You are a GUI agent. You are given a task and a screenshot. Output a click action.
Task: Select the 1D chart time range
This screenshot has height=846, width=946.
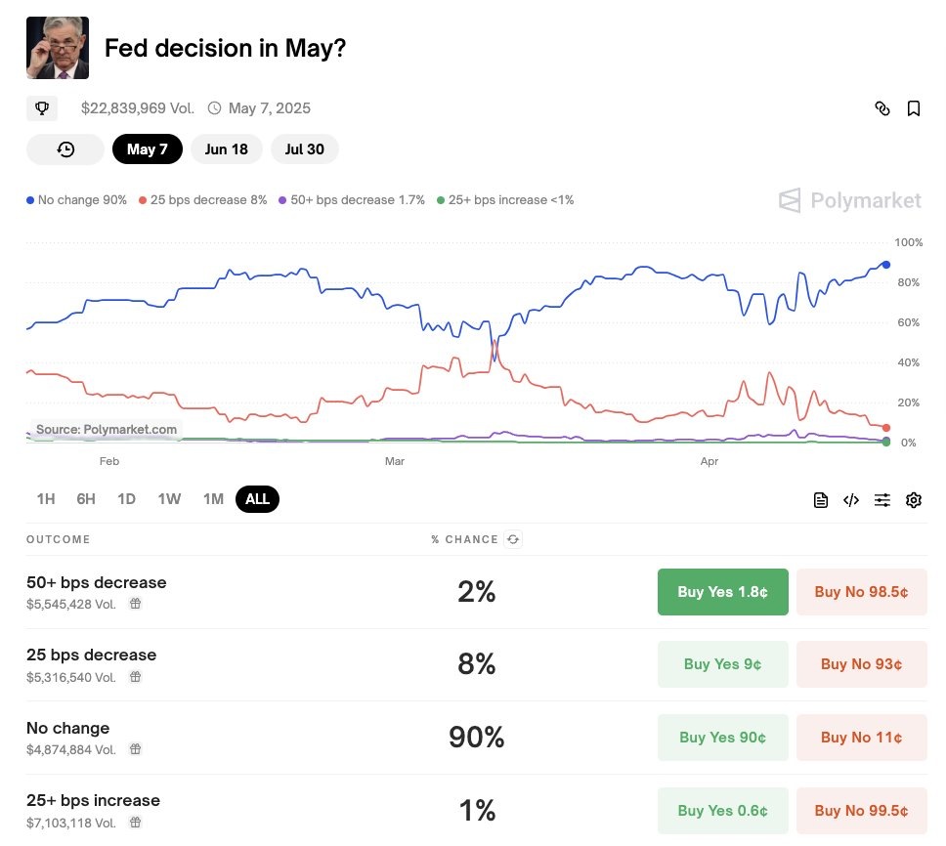tap(126, 499)
